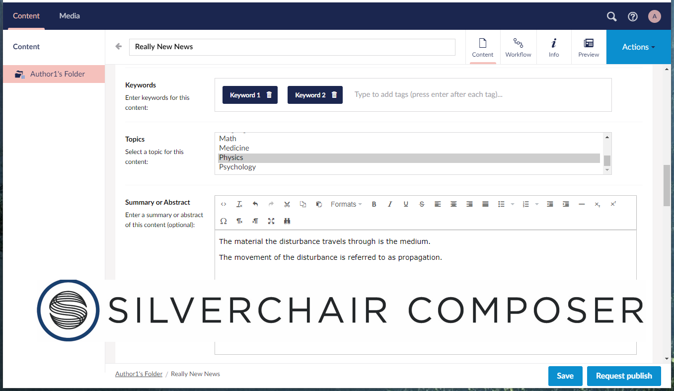The width and height of the screenshot is (674, 391).
Task: Decrease indent of the paragraph
Action: (550, 204)
